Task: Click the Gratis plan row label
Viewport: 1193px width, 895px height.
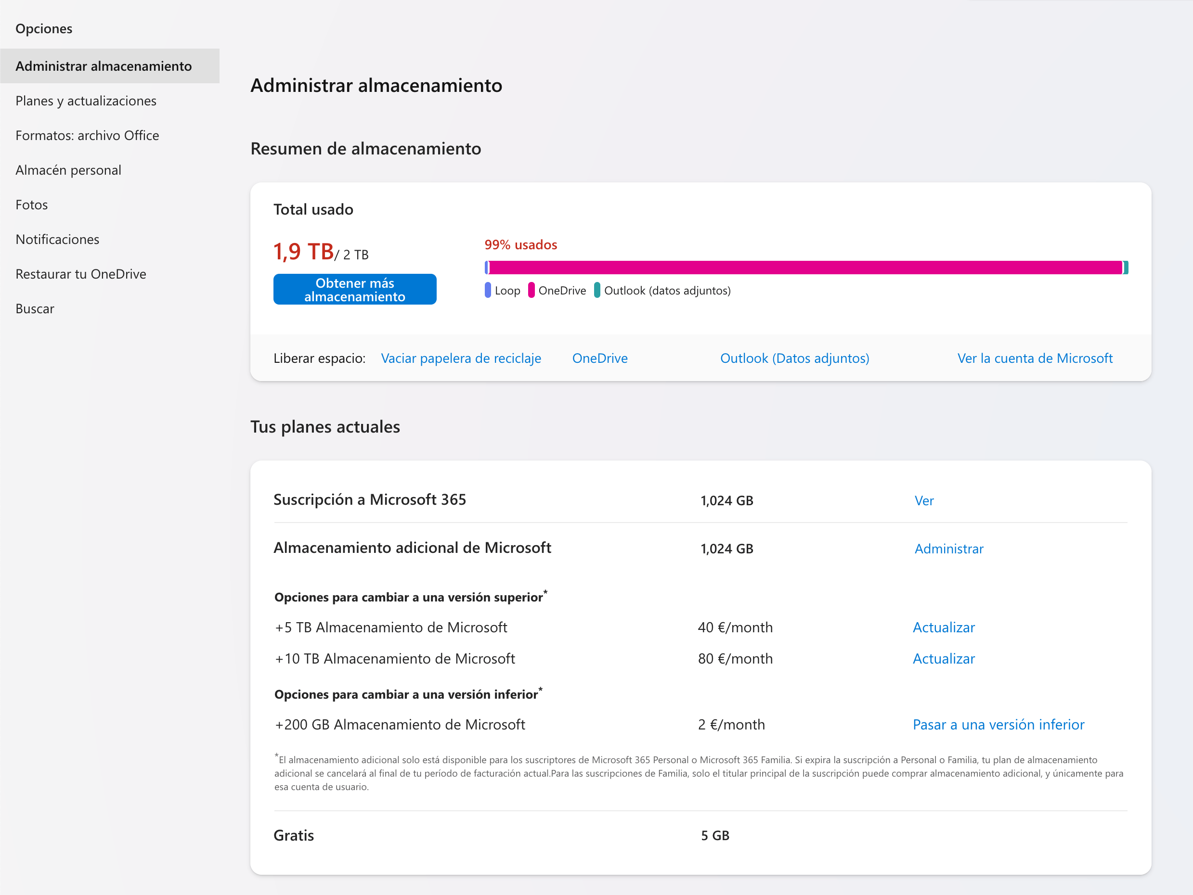Action: (x=294, y=835)
